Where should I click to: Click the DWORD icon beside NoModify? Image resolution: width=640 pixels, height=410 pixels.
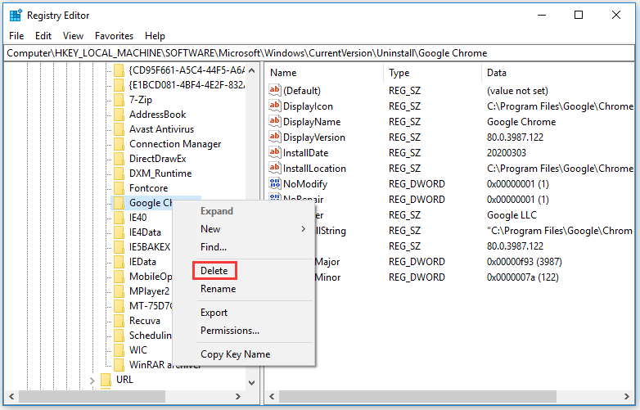coord(275,183)
